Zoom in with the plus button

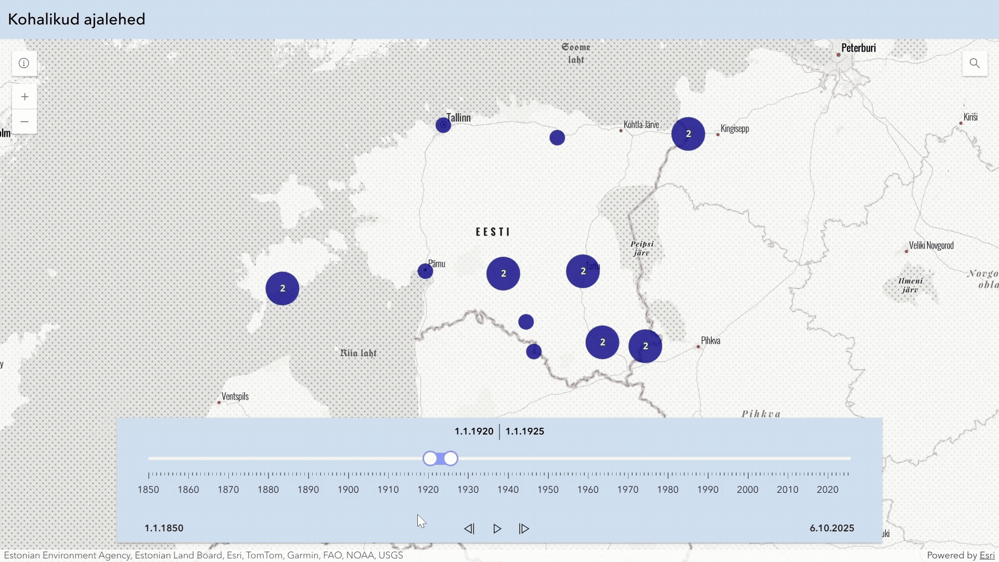coord(24,97)
